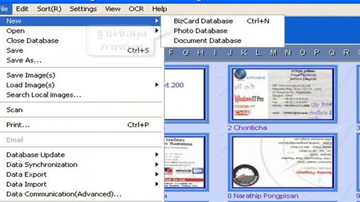Filter cards by letter N
The width and height of the screenshot is (360, 202).
pyautogui.click(x=288, y=53)
